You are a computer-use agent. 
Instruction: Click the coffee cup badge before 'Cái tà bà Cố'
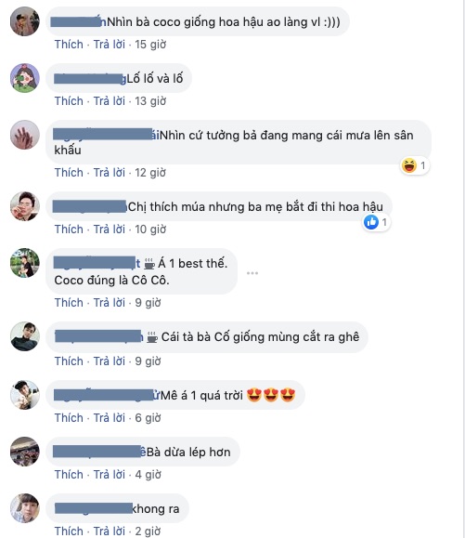click(x=152, y=337)
